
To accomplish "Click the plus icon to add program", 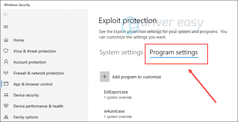I will [x=105, y=77].
